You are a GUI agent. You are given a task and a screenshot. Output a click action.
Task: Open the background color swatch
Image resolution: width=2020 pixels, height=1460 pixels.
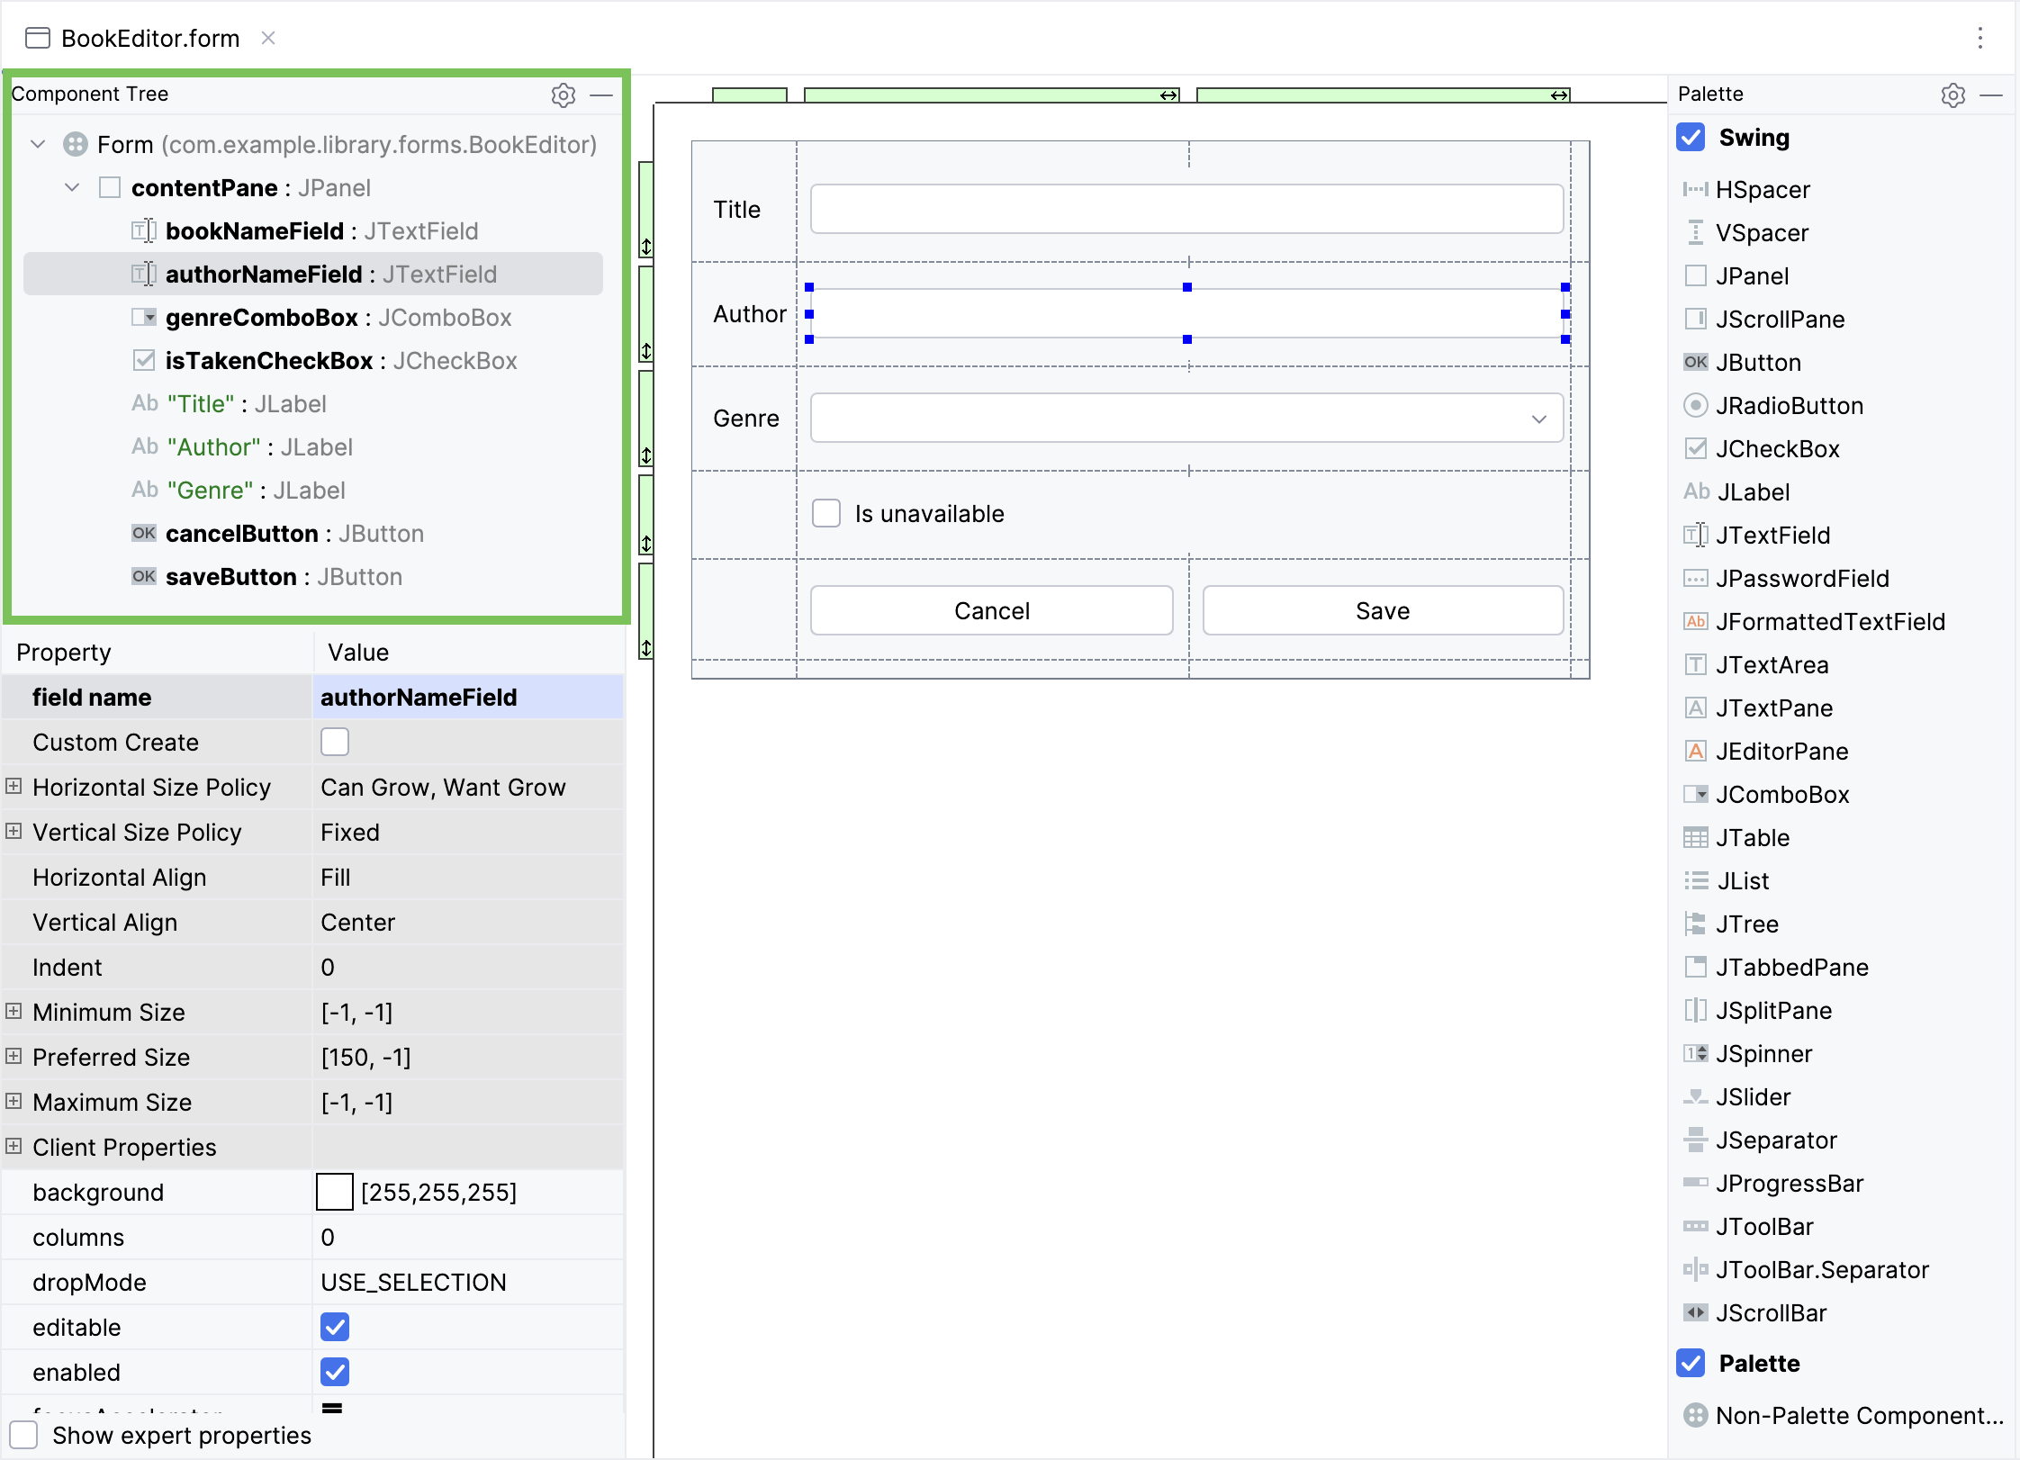point(334,1191)
